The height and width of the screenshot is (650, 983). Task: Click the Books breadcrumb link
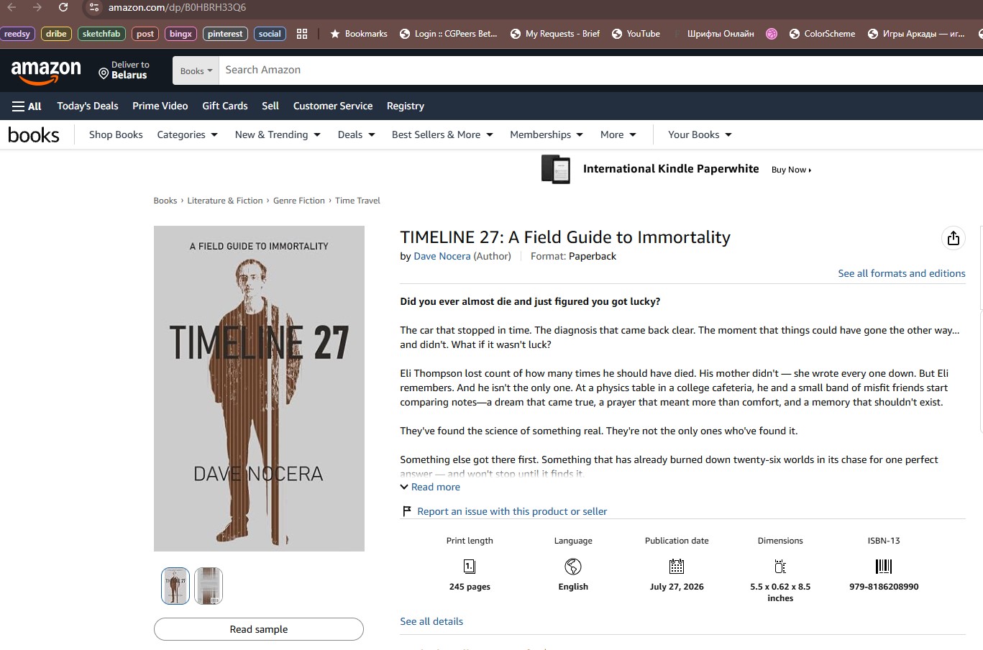[x=165, y=201]
